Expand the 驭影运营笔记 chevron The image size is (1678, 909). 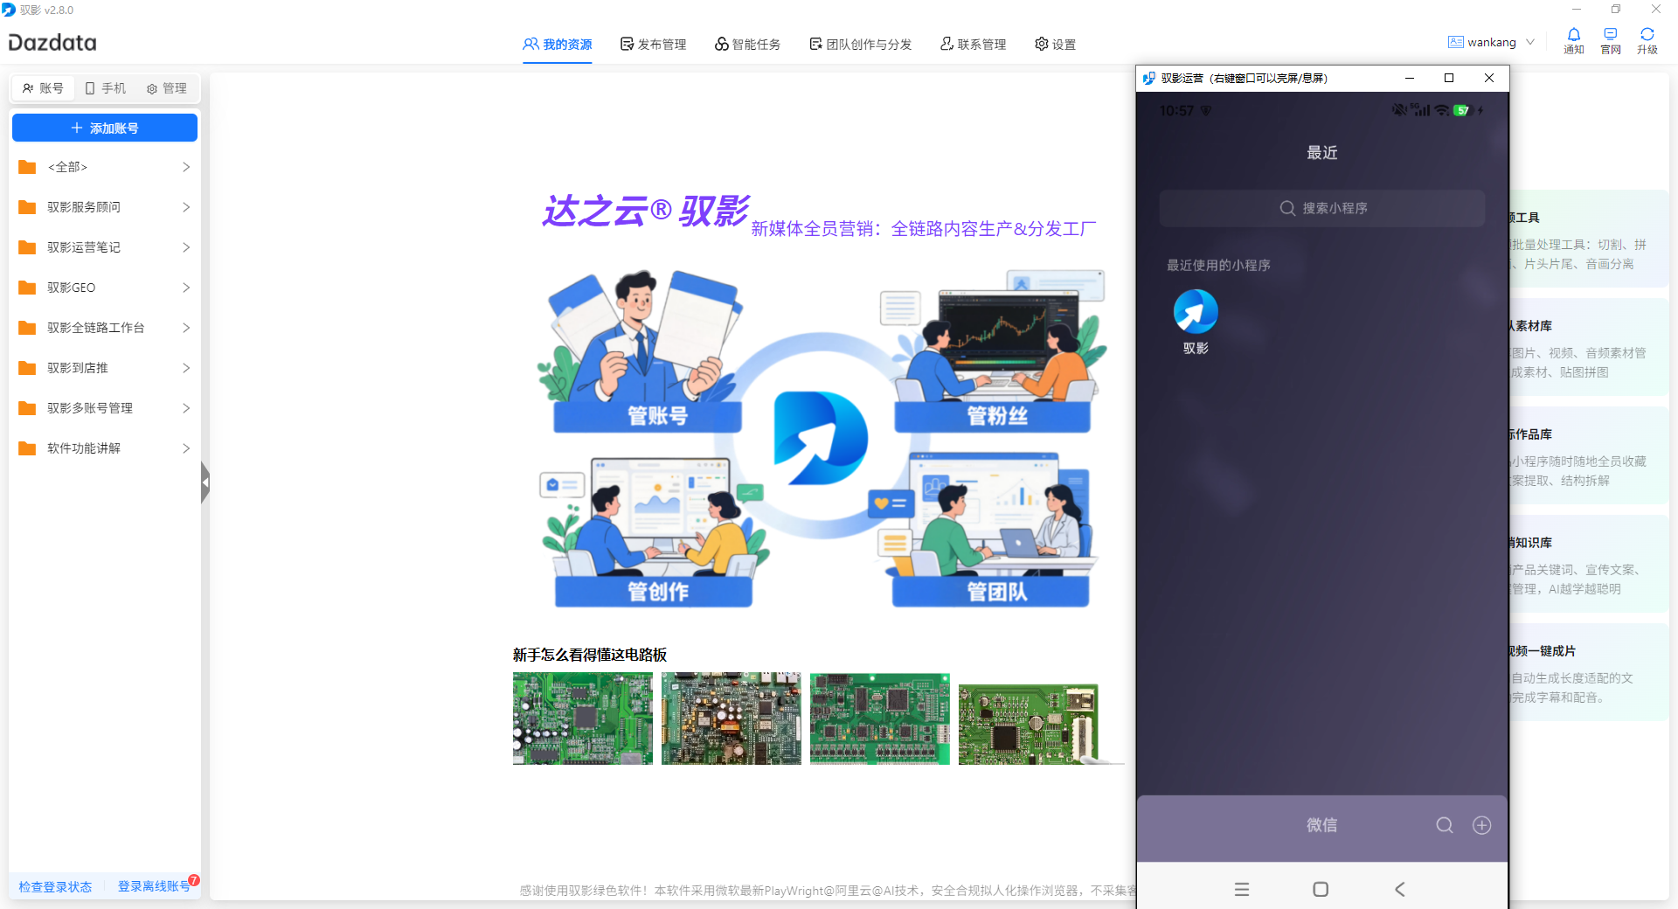pos(186,247)
